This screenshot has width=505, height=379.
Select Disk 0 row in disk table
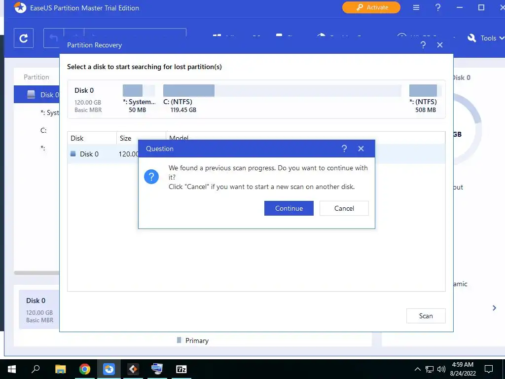point(256,154)
